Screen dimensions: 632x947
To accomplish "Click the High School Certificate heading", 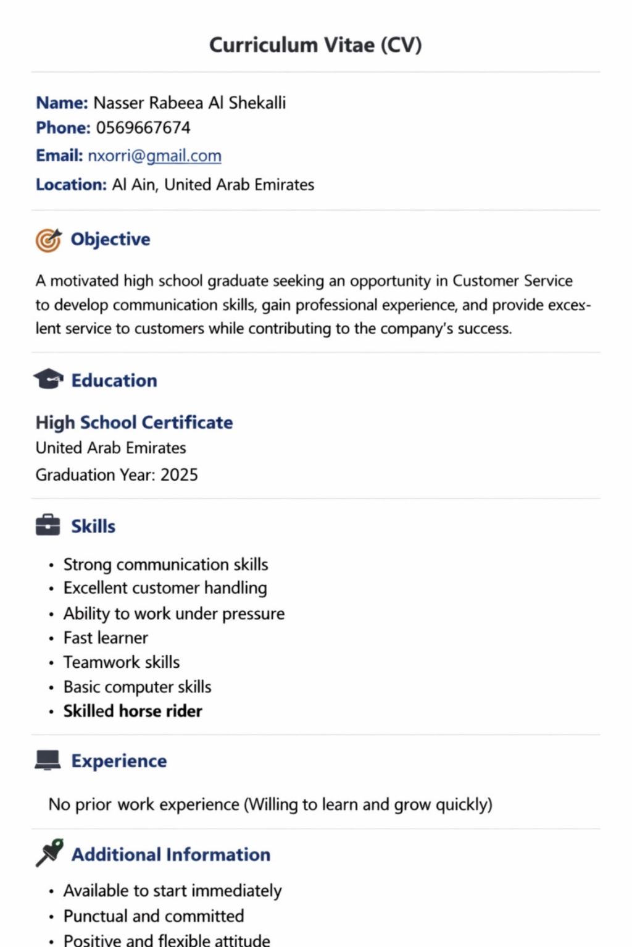I will click(134, 423).
